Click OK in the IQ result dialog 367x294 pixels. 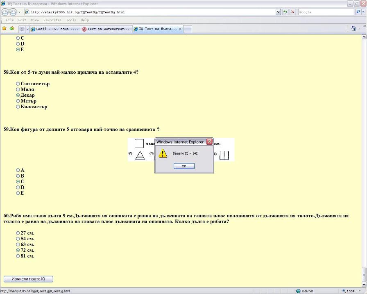tap(184, 166)
